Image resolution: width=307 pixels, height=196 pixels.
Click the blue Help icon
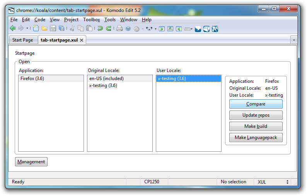click(128, 28)
